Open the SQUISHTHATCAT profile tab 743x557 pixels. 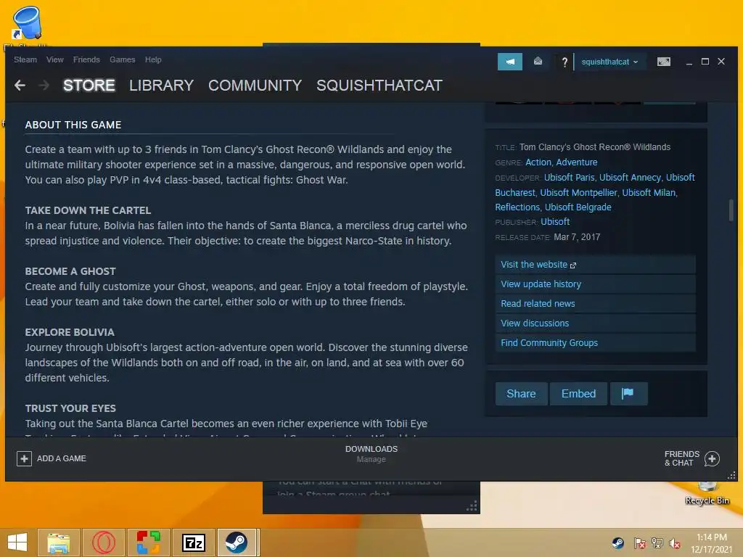pyautogui.click(x=379, y=86)
